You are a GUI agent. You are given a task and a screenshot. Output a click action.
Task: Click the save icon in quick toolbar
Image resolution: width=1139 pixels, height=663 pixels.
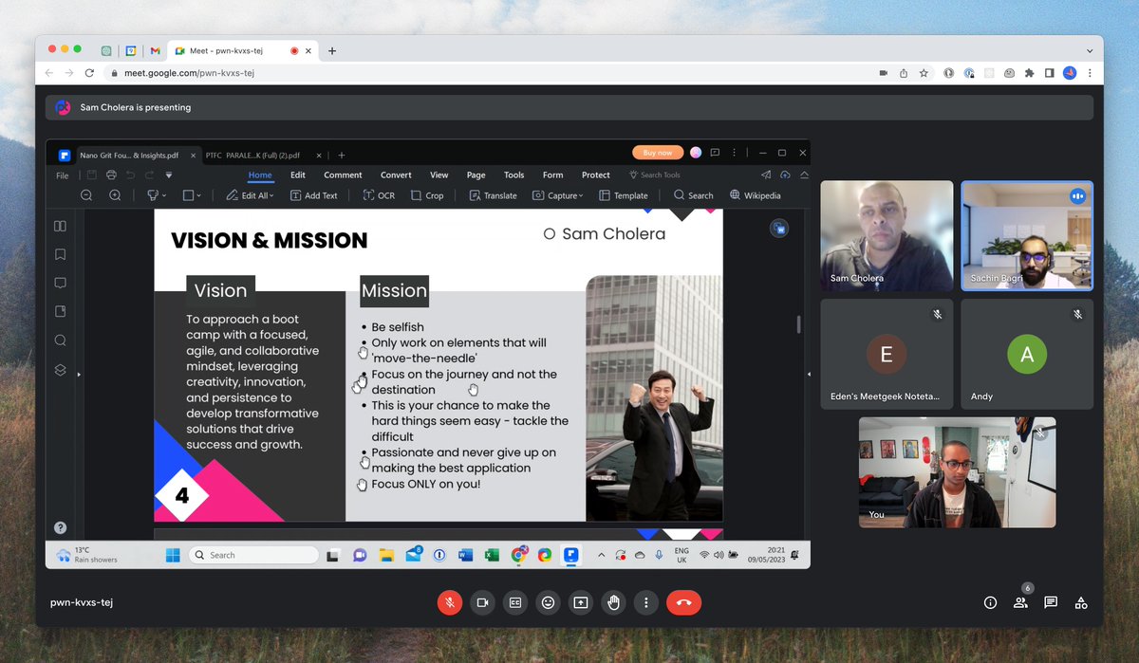coord(92,175)
